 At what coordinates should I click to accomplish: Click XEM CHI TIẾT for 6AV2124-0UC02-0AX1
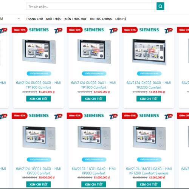(x=93, y=99)
